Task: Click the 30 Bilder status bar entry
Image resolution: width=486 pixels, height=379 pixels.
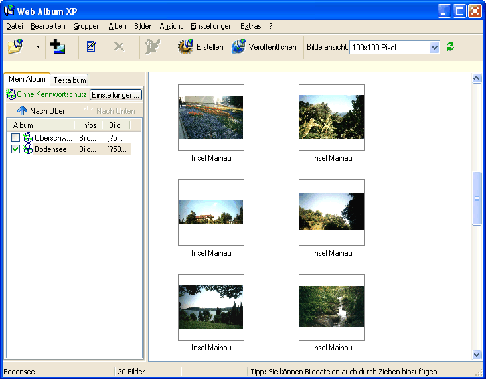Action: [131, 372]
